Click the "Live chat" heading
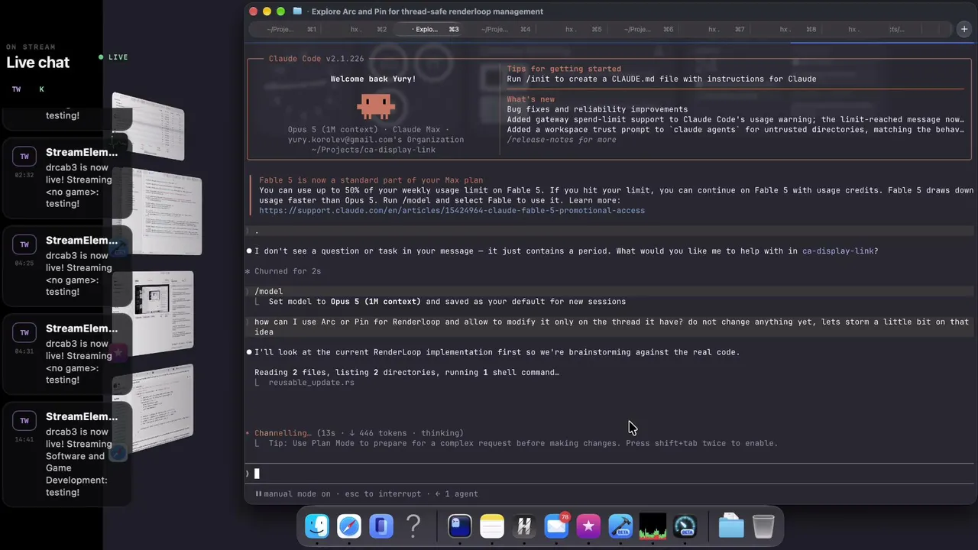 point(38,63)
